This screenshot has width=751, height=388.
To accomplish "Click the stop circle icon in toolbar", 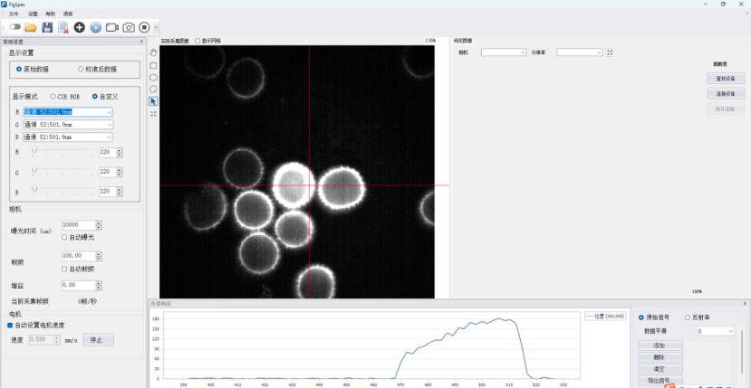I will pyautogui.click(x=144, y=28).
